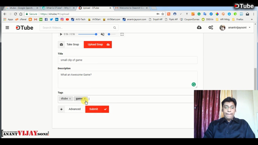Open the settings gears icon
Viewport: 258px width, 145px height.
[x=211, y=27]
